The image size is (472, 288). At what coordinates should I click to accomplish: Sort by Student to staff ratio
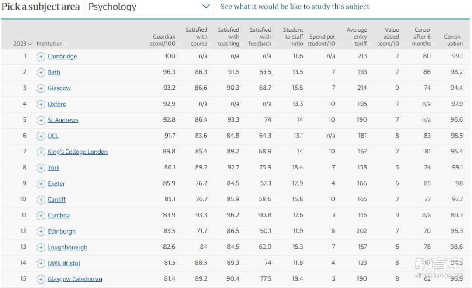pyautogui.click(x=294, y=37)
